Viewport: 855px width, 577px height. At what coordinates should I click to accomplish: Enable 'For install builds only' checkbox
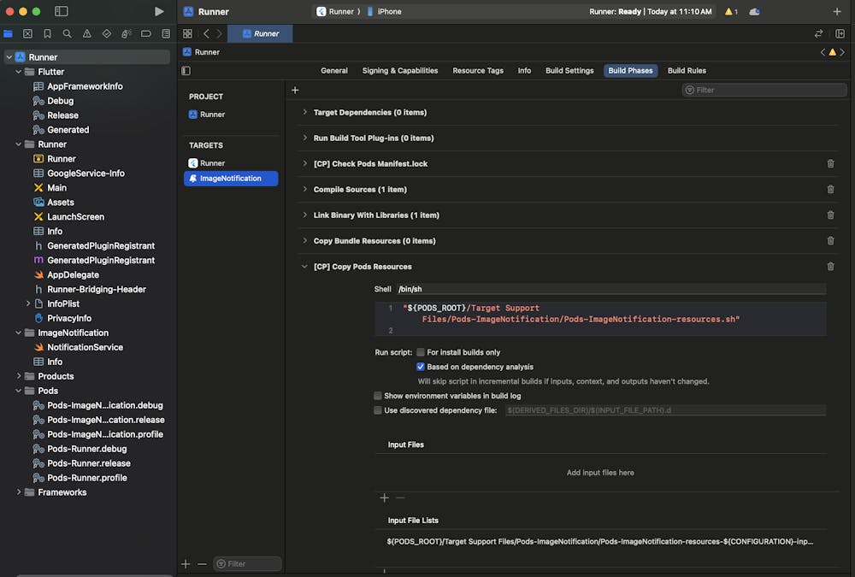click(x=421, y=352)
